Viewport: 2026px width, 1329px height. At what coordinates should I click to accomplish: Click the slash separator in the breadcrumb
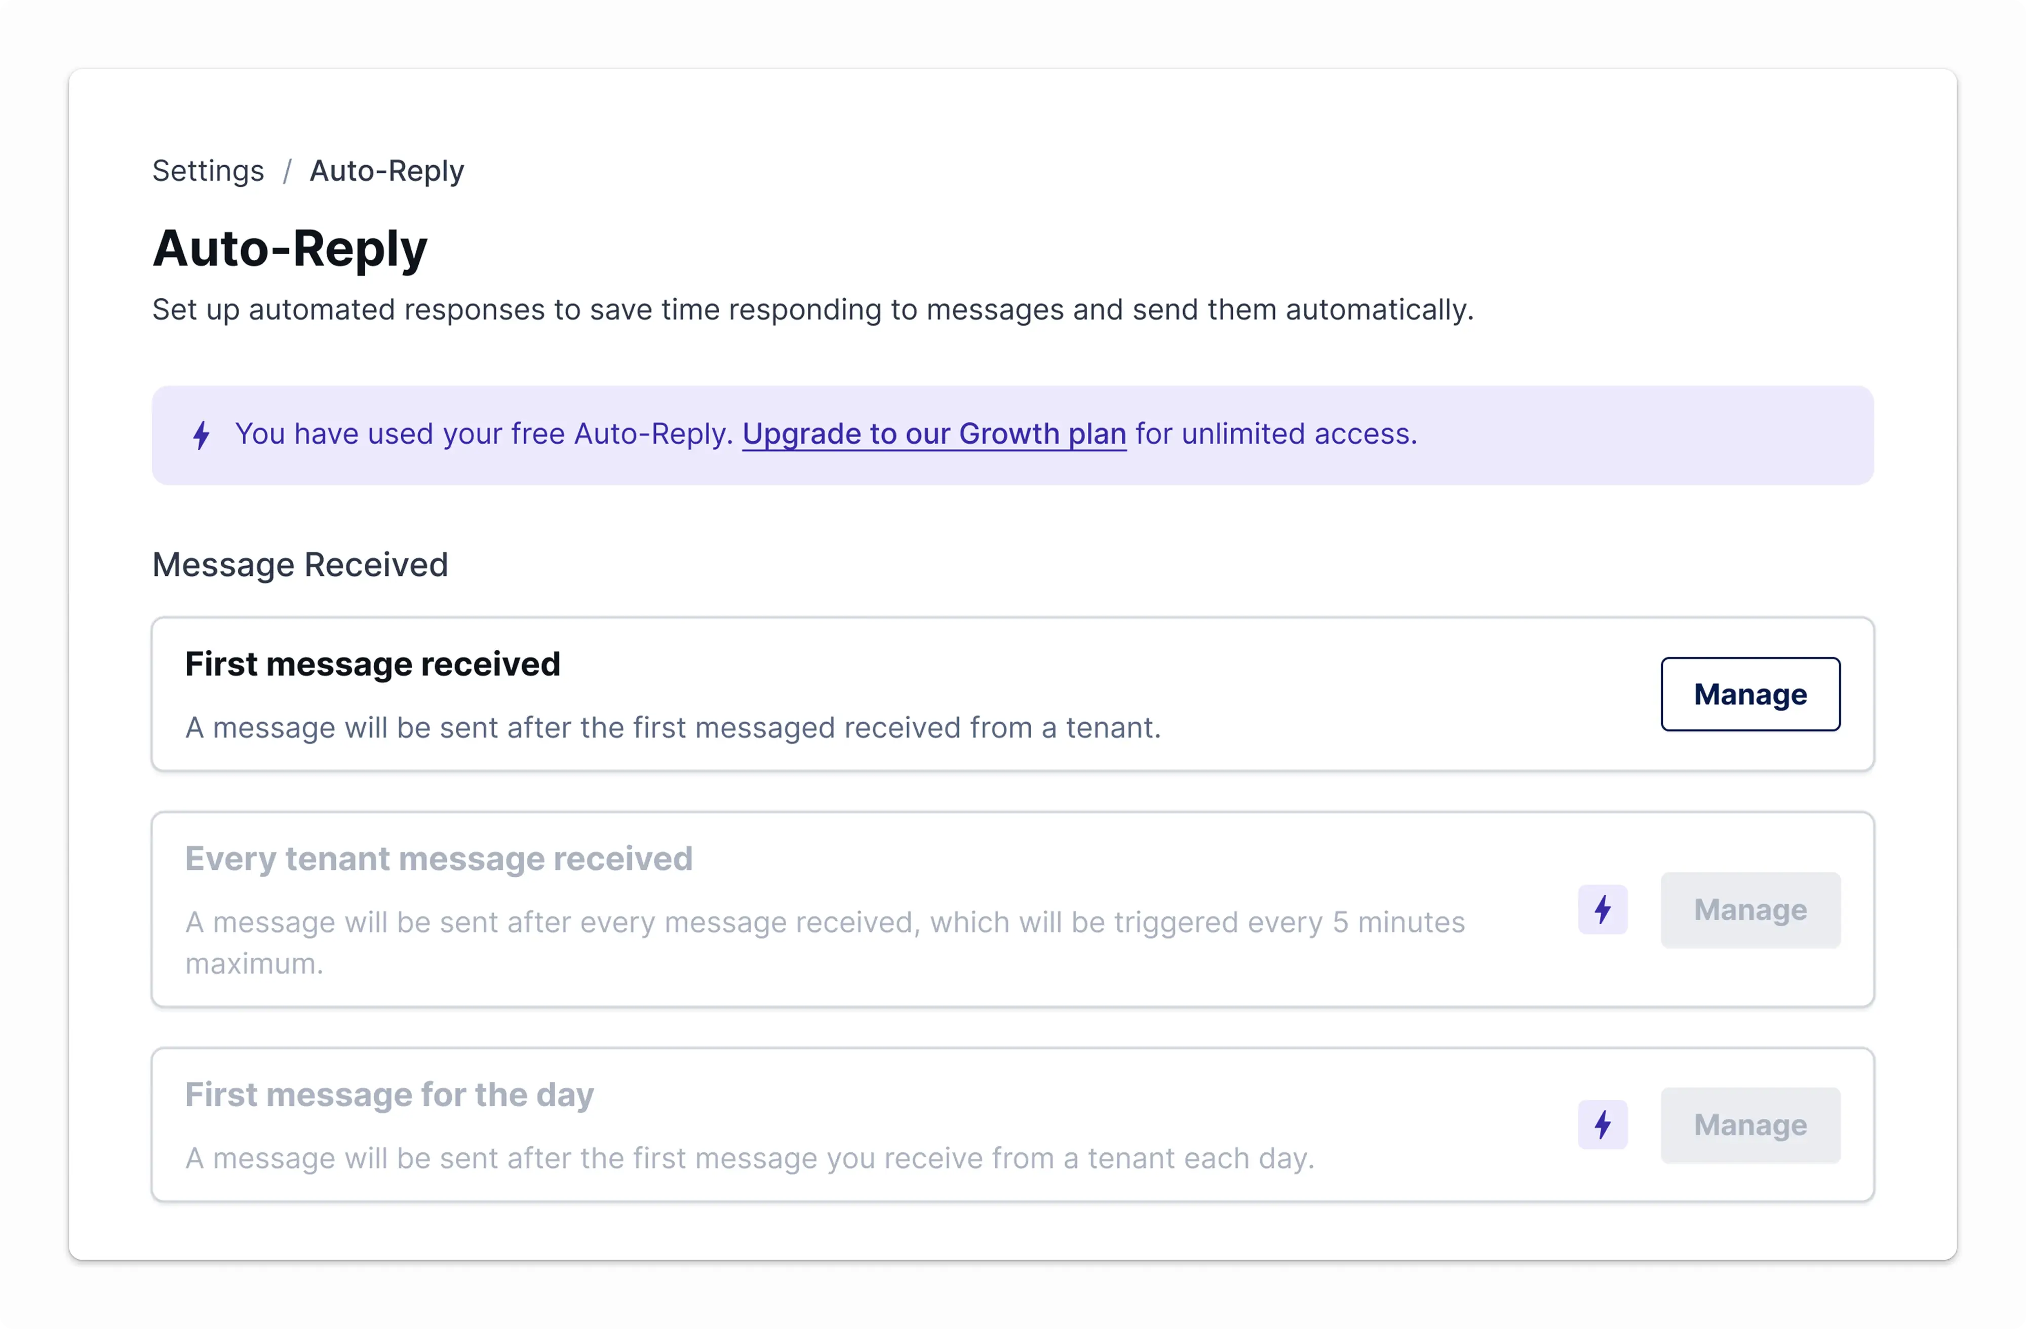pyautogui.click(x=287, y=171)
